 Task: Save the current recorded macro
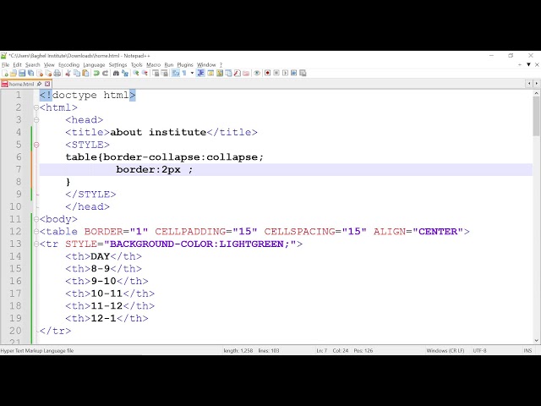point(303,73)
